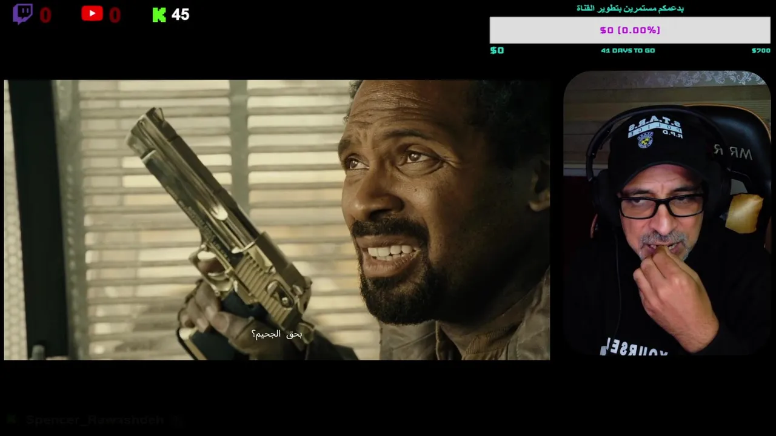Click the movie video frame
Viewport: 776px width, 436px height.
(x=277, y=220)
